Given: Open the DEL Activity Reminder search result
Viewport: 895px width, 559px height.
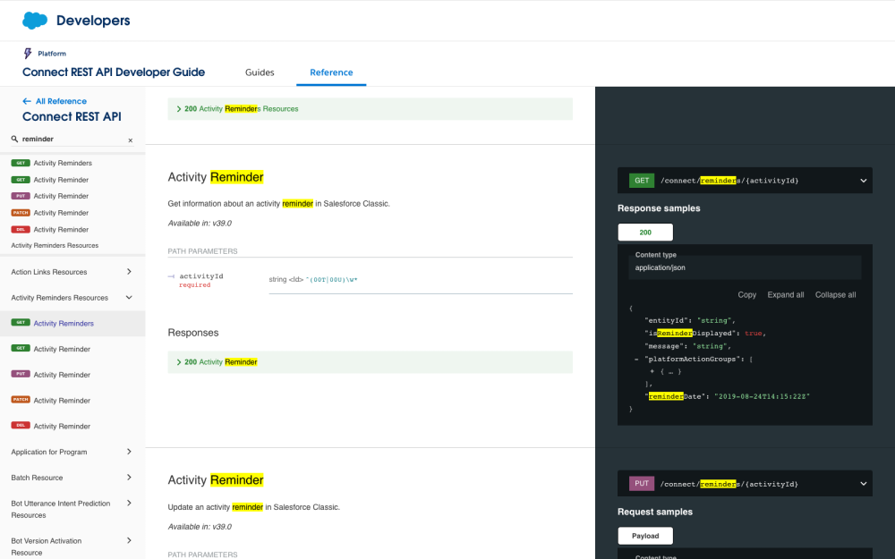Looking at the screenshot, I should [49, 229].
